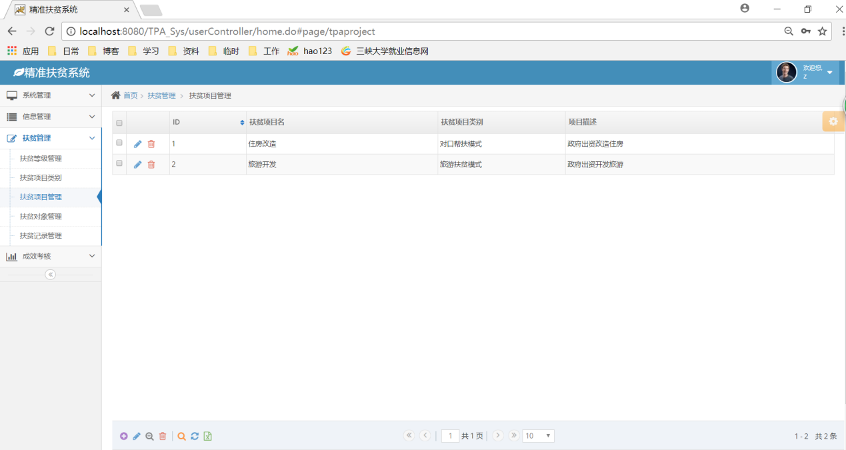Click the 首页 breadcrumb link

pos(130,95)
